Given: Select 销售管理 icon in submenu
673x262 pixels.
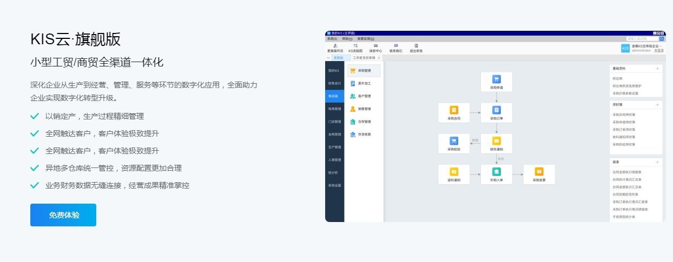Looking at the screenshot, I should 353,109.
